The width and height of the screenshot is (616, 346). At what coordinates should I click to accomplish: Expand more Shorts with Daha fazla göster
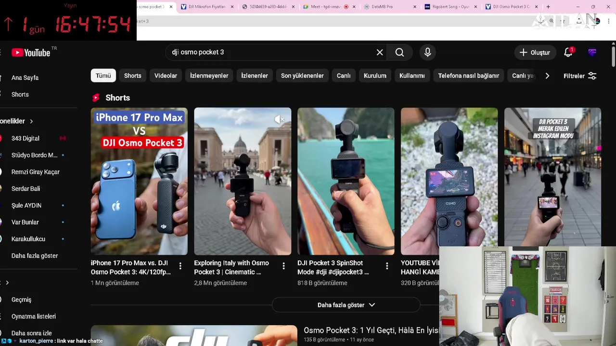[x=346, y=305]
